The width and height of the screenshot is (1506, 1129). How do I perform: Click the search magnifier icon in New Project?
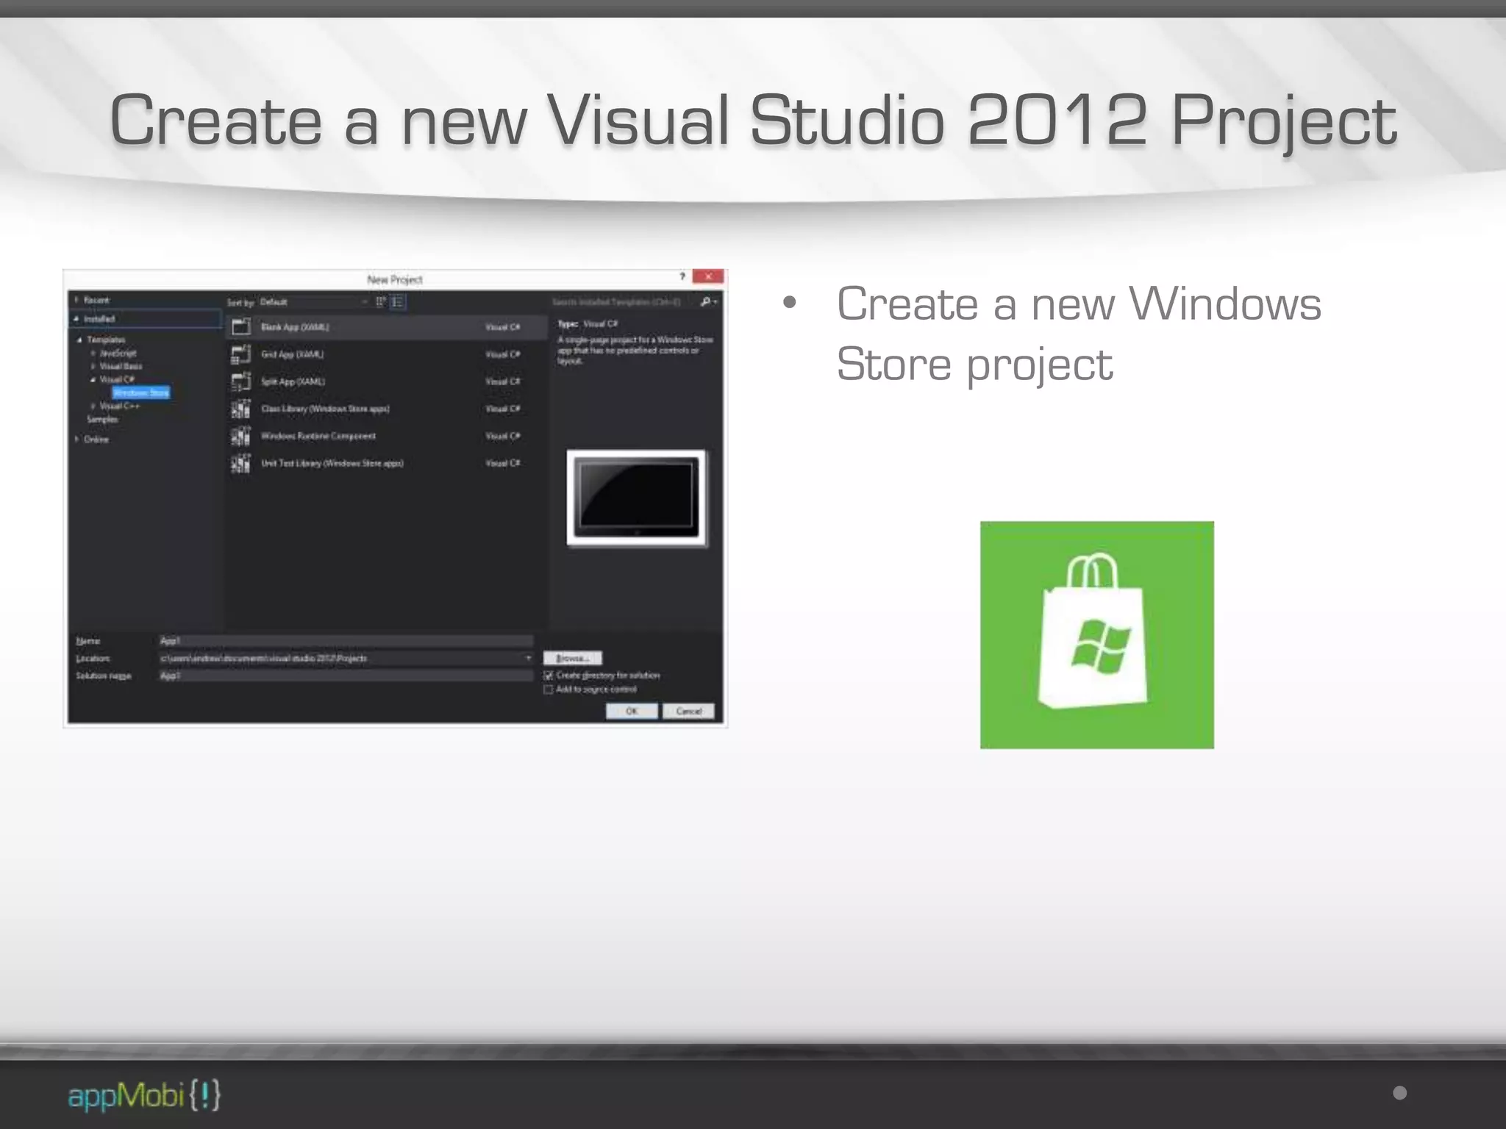point(706,302)
